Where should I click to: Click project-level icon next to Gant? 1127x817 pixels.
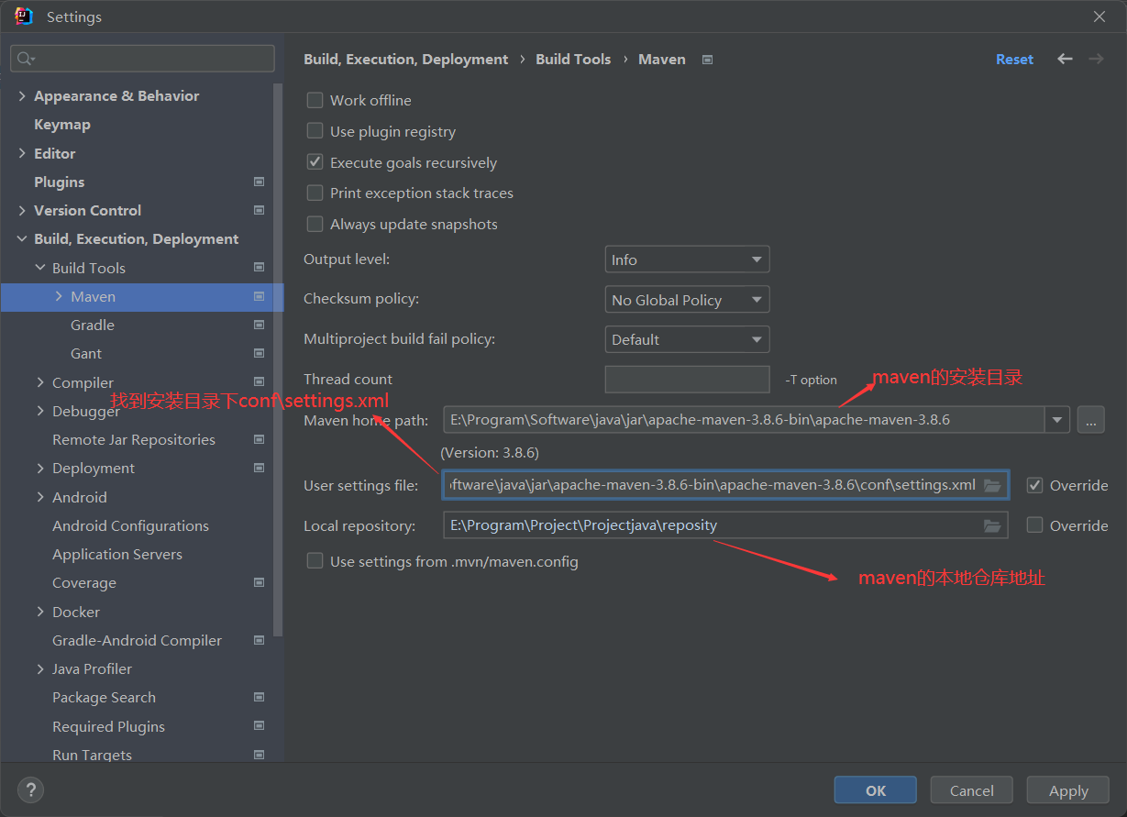tap(259, 353)
